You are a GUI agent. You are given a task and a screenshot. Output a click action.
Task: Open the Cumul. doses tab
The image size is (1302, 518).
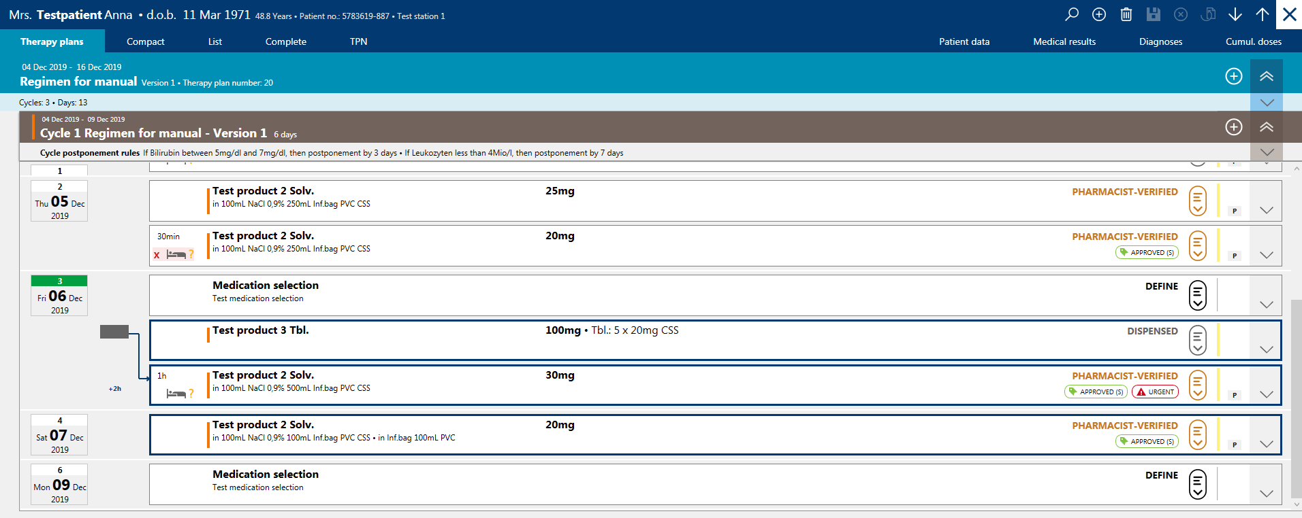coord(1253,41)
